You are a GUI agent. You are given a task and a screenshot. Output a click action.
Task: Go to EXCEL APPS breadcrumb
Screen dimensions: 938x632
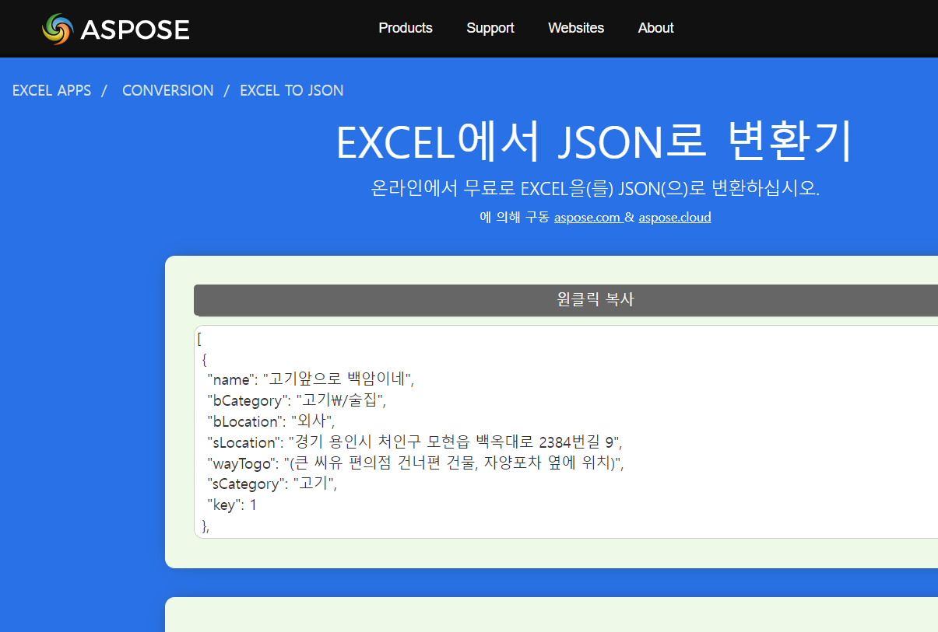52,90
